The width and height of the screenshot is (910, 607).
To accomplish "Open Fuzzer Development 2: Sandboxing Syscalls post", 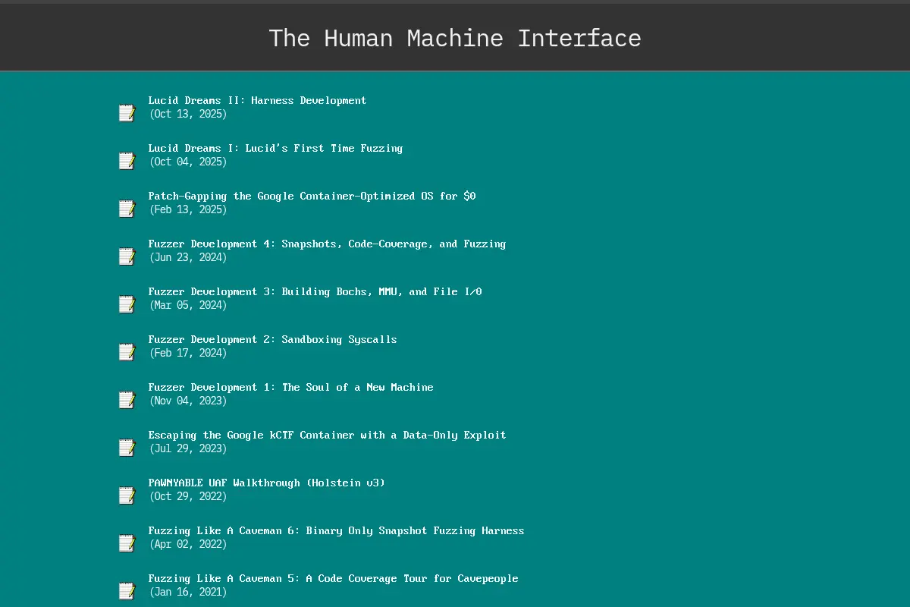I will [272, 339].
